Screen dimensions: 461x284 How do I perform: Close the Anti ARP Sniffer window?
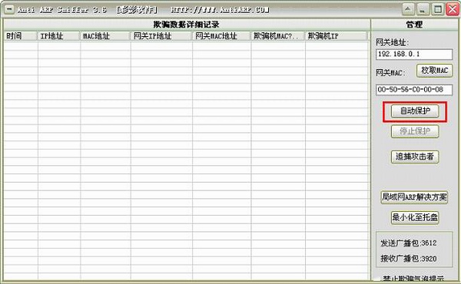[453, 9]
